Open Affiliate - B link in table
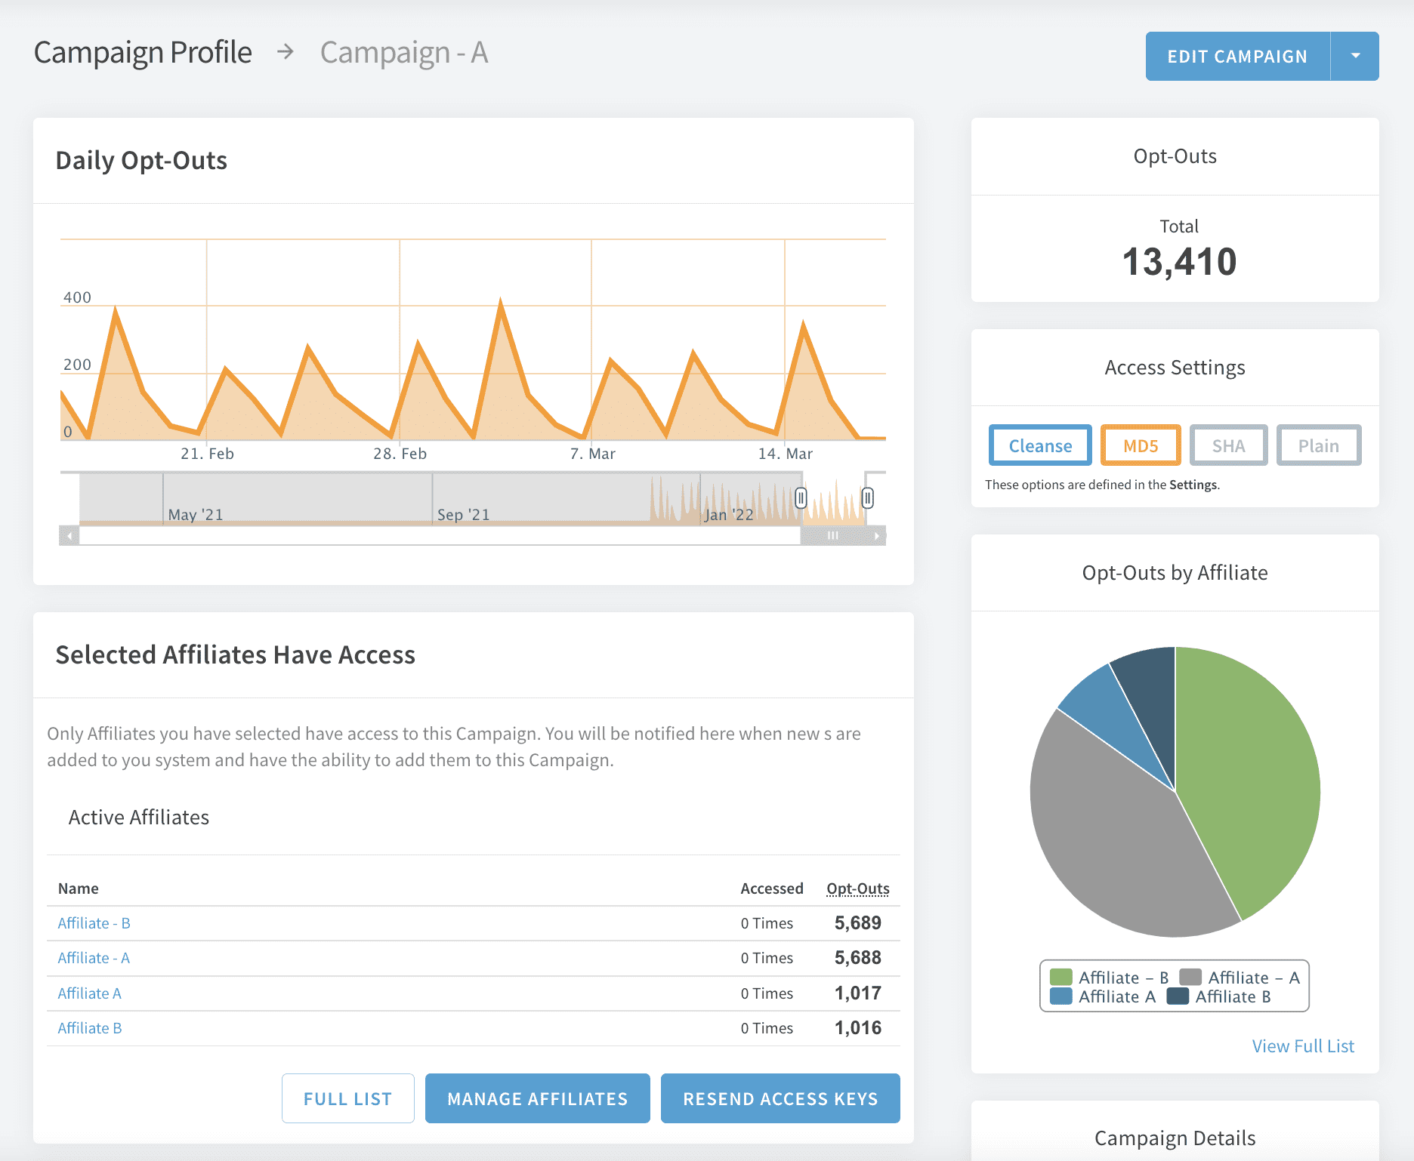1414x1161 pixels. 94,923
